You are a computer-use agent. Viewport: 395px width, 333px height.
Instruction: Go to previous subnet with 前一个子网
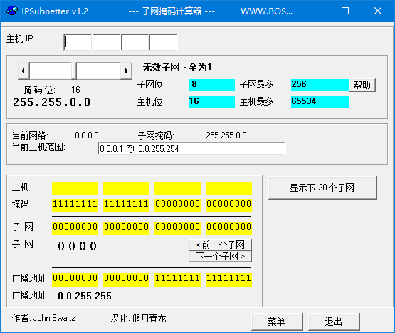click(x=220, y=245)
